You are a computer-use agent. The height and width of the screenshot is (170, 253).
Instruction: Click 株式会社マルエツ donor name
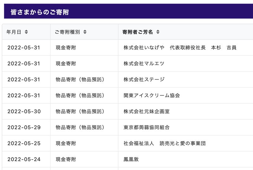point(144,63)
